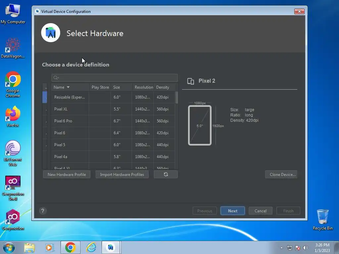339x254 pixels.
Task: Cancel the virtual device configuration
Action: [x=260, y=211]
